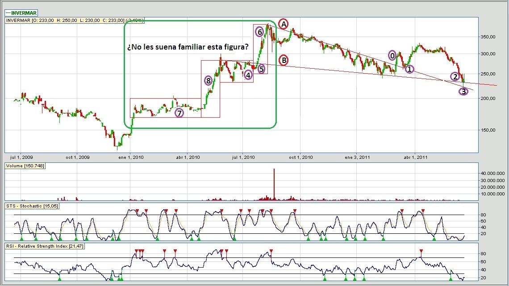
Task: Select the circled number 8 annotation
Action: click(208, 81)
